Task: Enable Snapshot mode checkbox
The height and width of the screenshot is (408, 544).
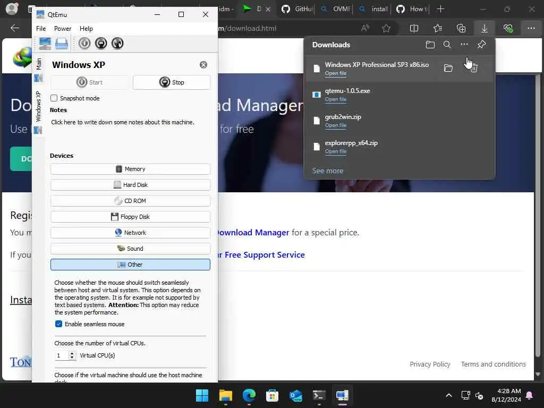Action: click(x=54, y=98)
